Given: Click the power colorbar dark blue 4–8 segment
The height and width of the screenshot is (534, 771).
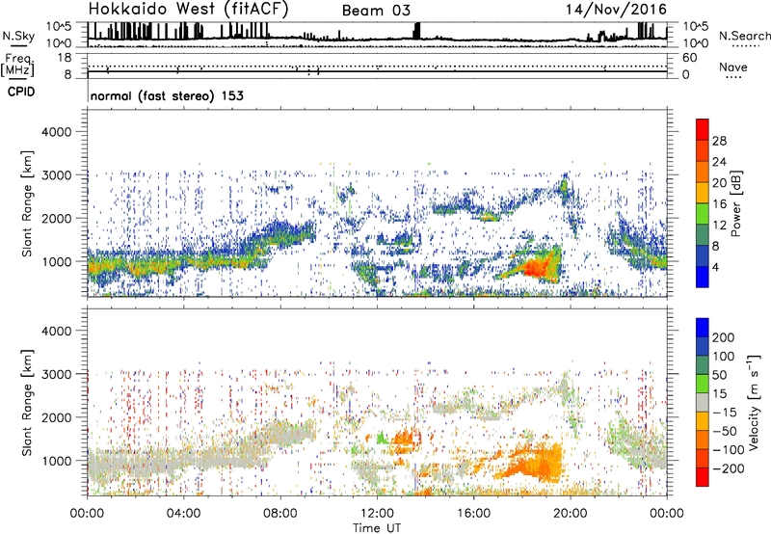Looking at the screenshot, I should point(703,255).
